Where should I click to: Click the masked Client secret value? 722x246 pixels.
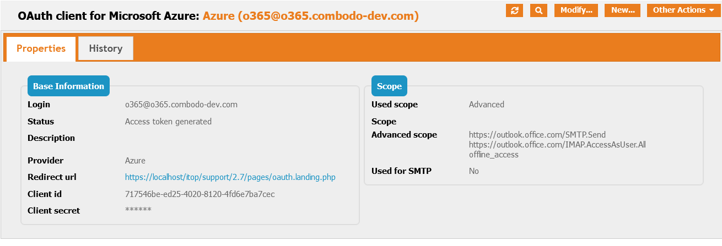pyautogui.click(x=138, y=210)
